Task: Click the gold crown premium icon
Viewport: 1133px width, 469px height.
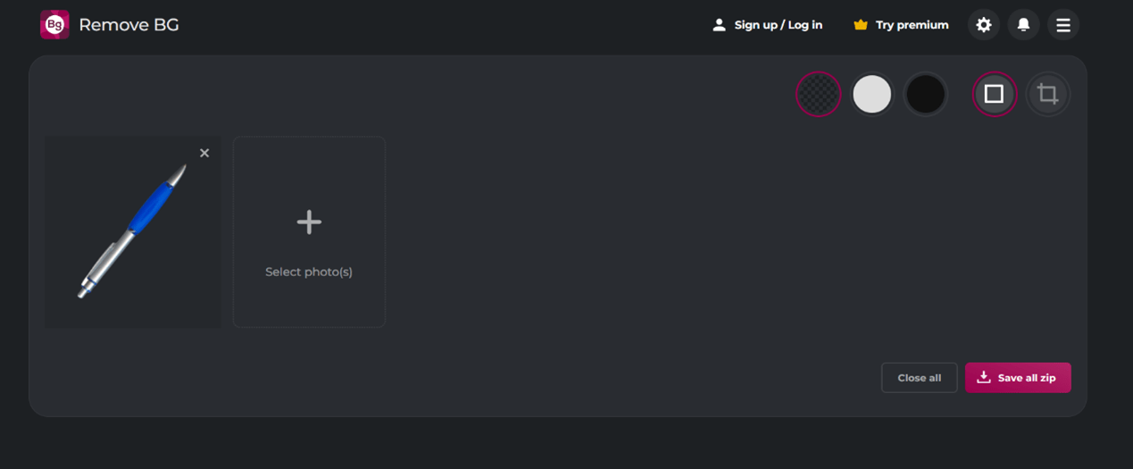Action: (x=861, y=25)
